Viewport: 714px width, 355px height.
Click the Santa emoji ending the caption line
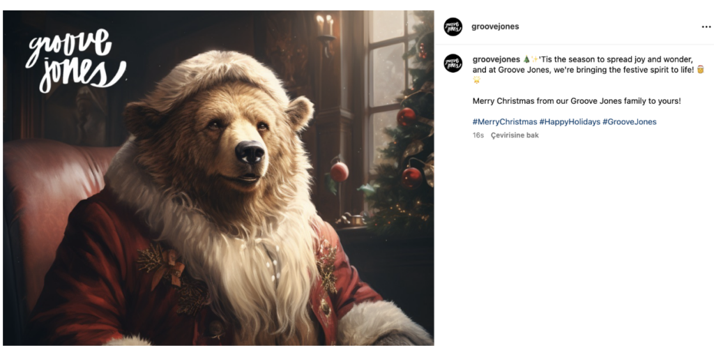(700, 70)
